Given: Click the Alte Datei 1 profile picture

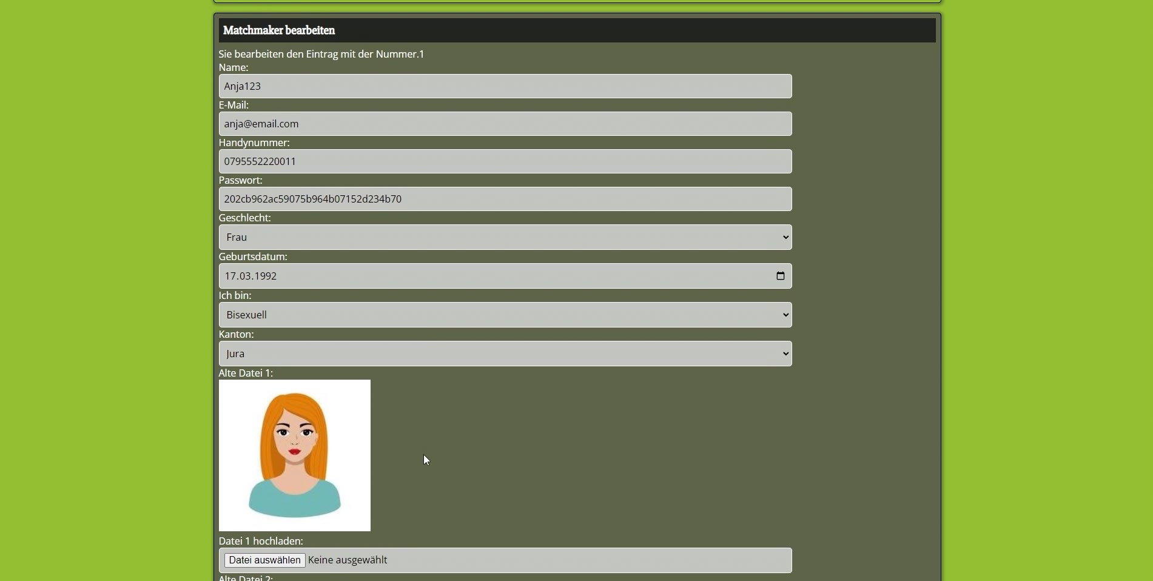Looking at the screenshot, I should click(x=295, y=455).
